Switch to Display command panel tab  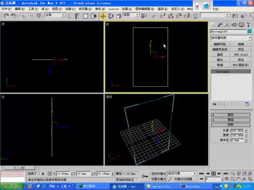(x=241, y=25)
